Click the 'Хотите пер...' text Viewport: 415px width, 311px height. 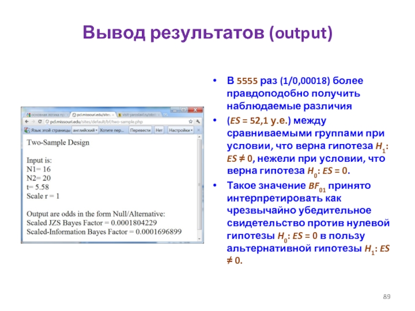tap(112, 130)
